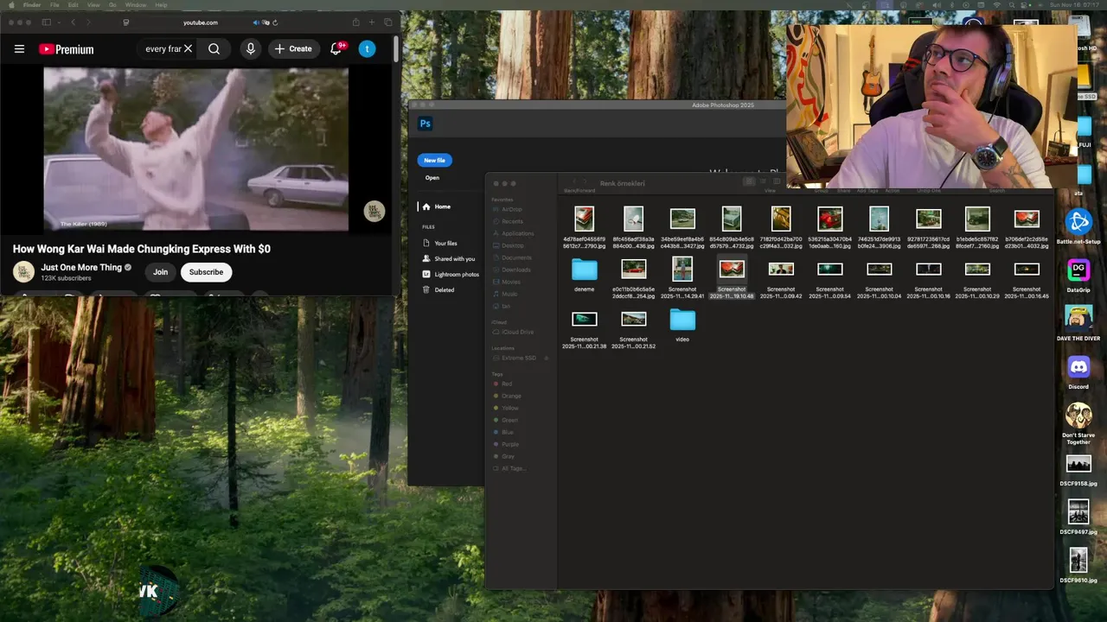The height and width of the screenshot is (622, 1107).
Task: Click the YouTube video player frame
Action: (196, 149)
